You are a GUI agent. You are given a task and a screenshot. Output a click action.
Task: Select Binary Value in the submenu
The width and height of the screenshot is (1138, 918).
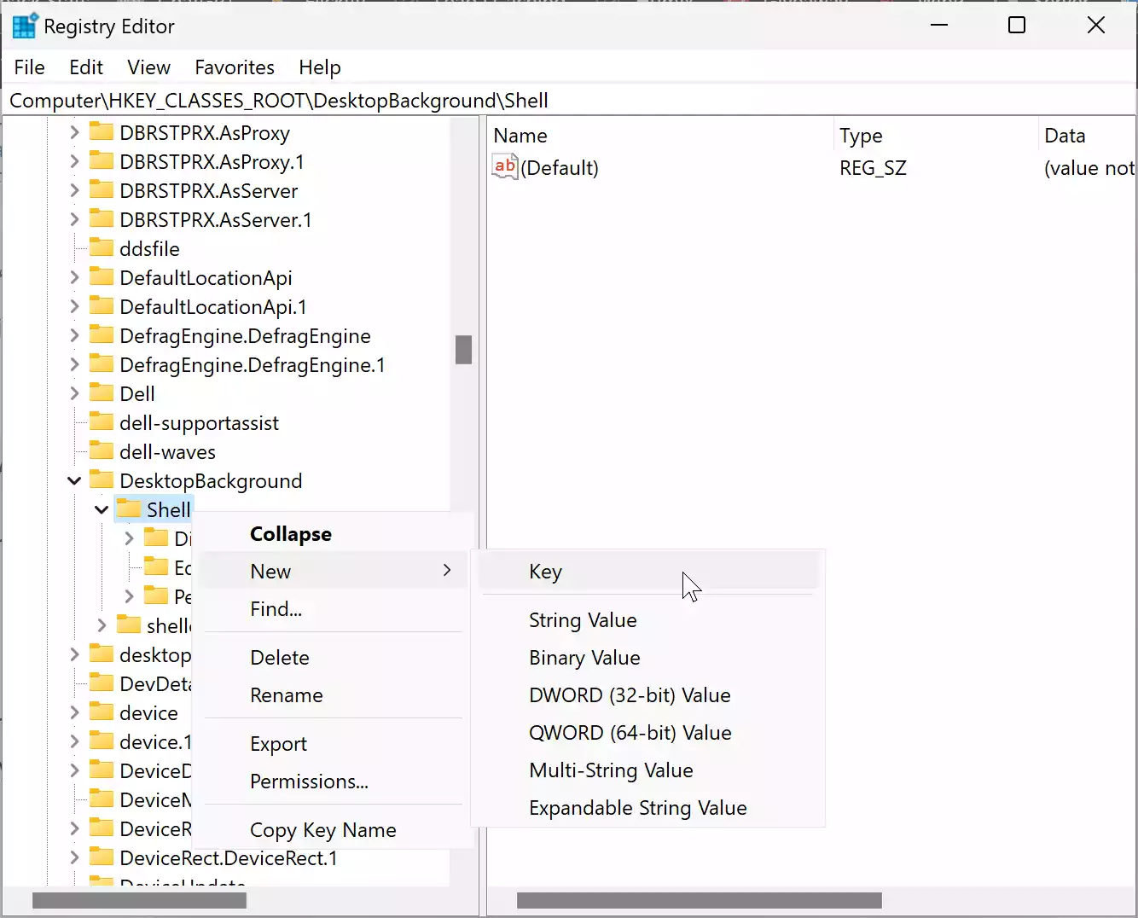pos(648,658)
